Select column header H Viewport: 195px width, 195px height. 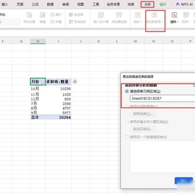click(38, 41)
